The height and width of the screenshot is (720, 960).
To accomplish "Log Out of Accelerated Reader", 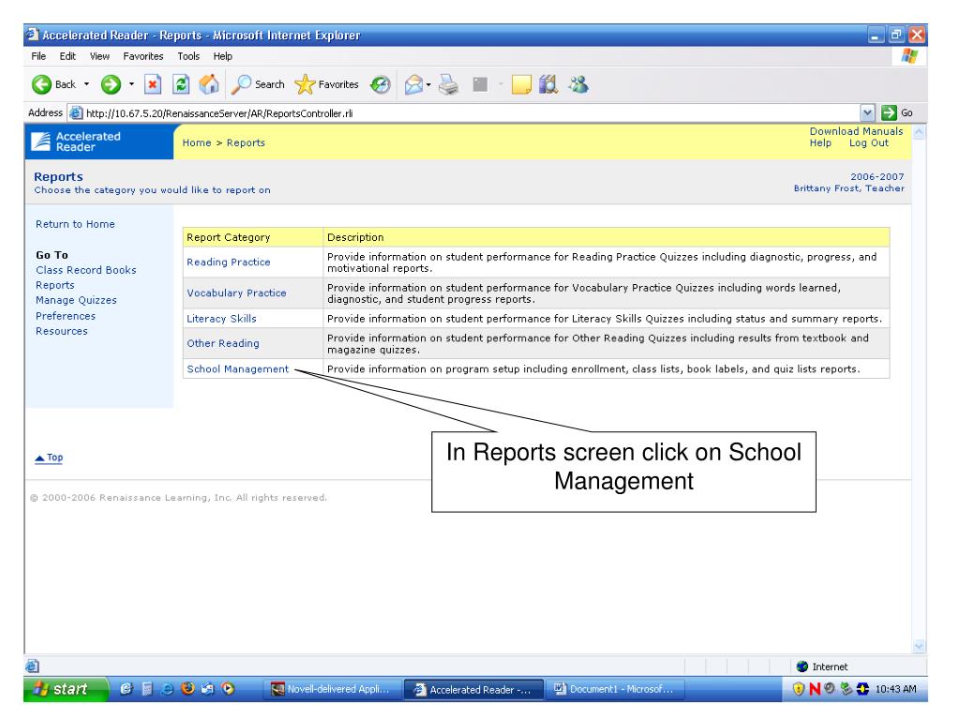I will (869, 142).
